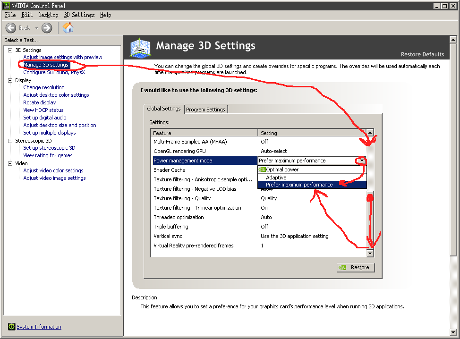
Task: Open the Edit menu
Action: (27, 15)
